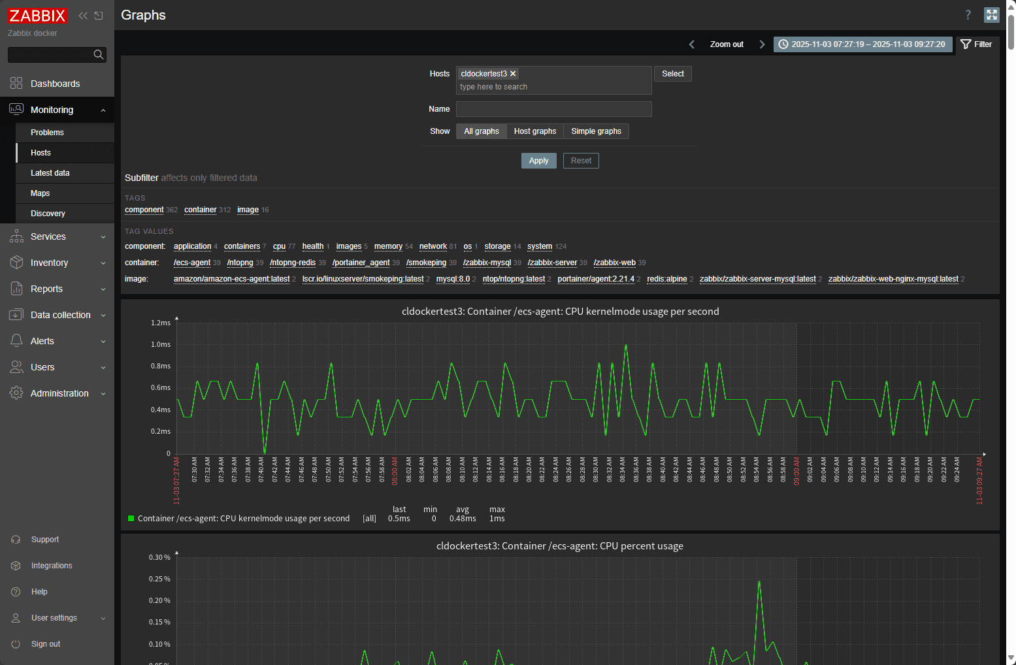Open Integrations in the sidebar
Viewport: 1016px width, 665px height.
(x=51, y=565)
